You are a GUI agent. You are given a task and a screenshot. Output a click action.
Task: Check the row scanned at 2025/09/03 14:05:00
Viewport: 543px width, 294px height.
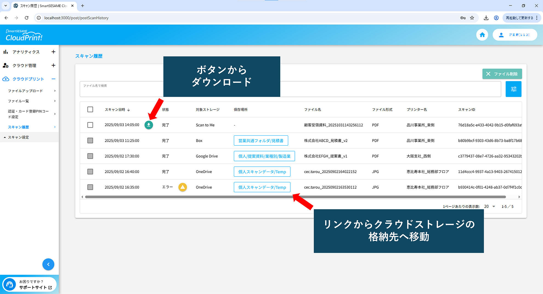pyautogui.click(x=90, y=125)
